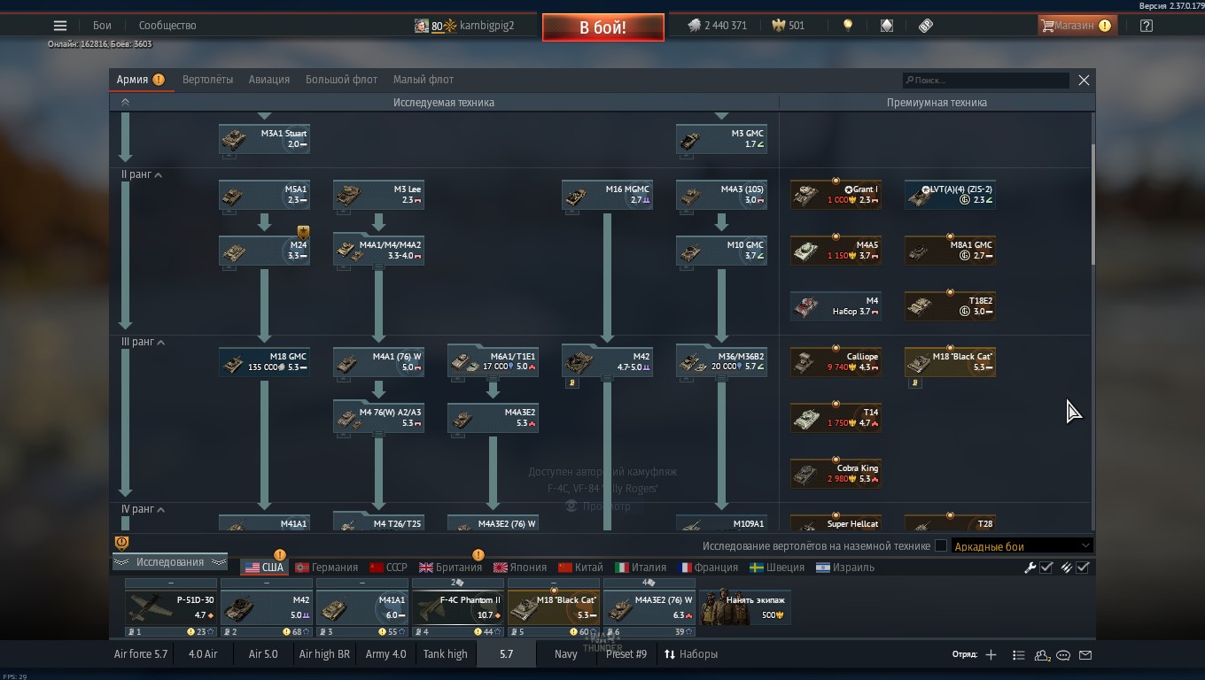Open the contacts friends icon
This screenshot has width=1205, height=680.
click(x=1042, y=655)
